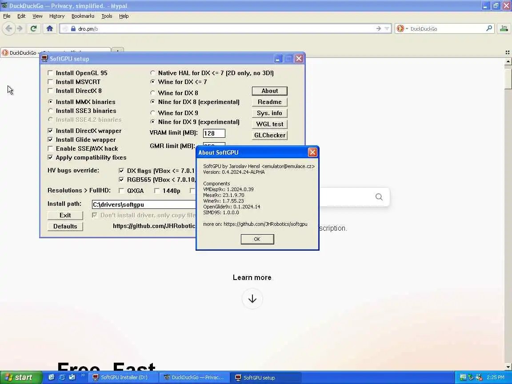
Task: Click the Defaults button
Action: pyautogui.click(x=65, y=226)
